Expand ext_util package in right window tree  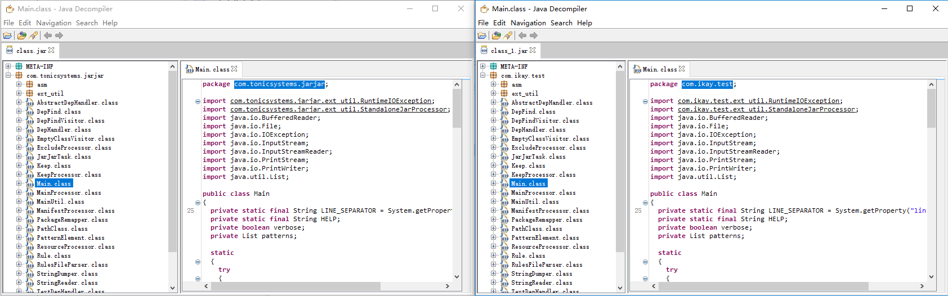click(494, 93)
